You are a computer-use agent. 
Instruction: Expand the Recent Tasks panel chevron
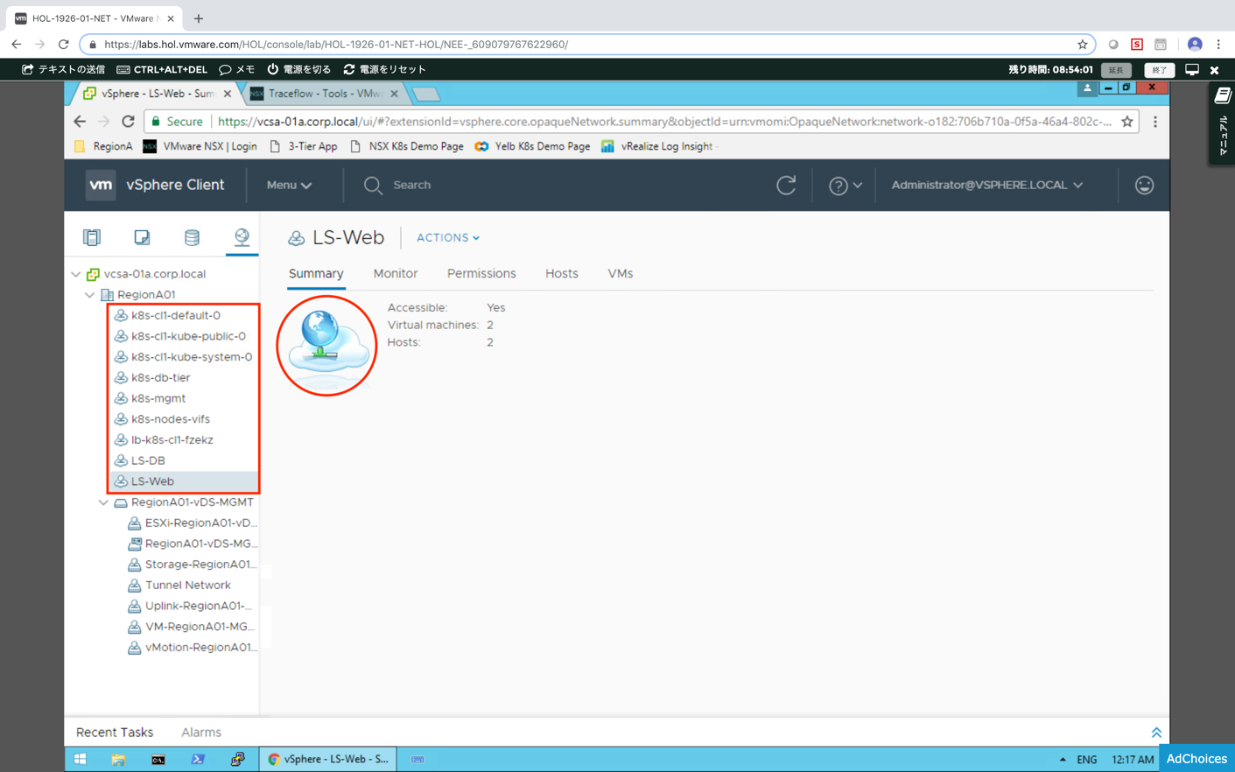pos(1156,733)
